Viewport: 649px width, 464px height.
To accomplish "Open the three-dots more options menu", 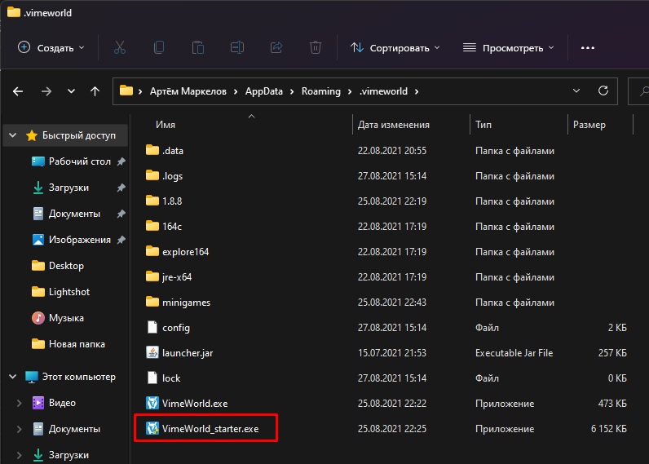I will click(x=587, y=48).
